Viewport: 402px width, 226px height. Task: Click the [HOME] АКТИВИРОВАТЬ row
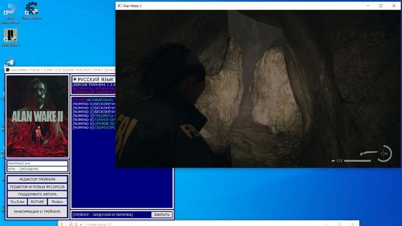(94, 100)
